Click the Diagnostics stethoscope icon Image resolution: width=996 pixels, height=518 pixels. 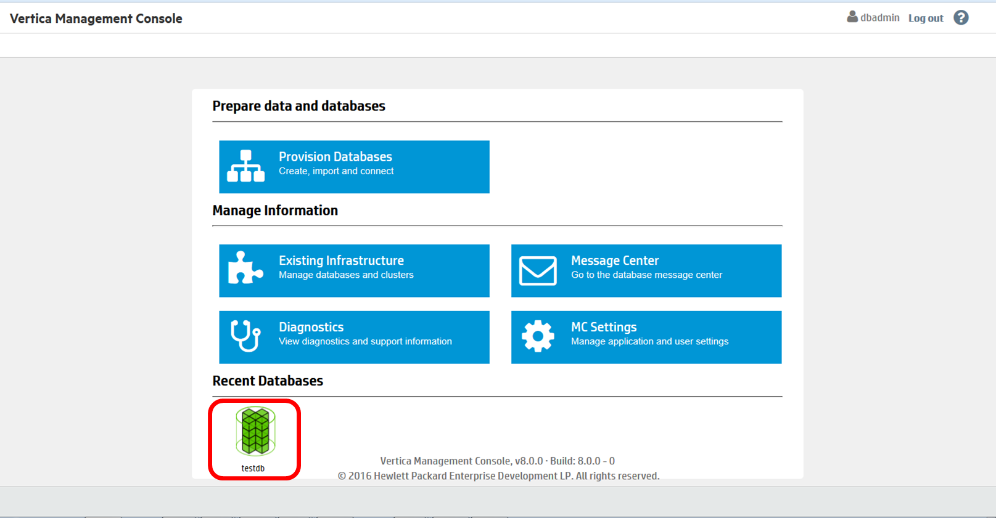pyautogui.click(x=245, y=336)
